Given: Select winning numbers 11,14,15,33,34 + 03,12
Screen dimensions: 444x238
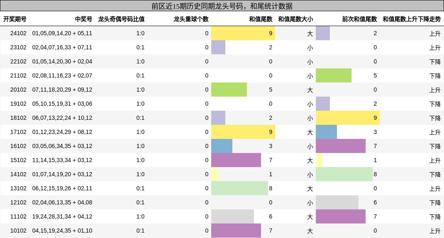Looking at the screenshot, I should coord(62,160).
